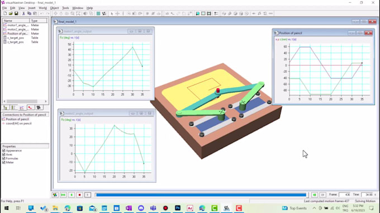The width and height of the screenshot is (380, 213).
Task: Toggle the Axes properties checkbox
Action: (x=4, y=154)
